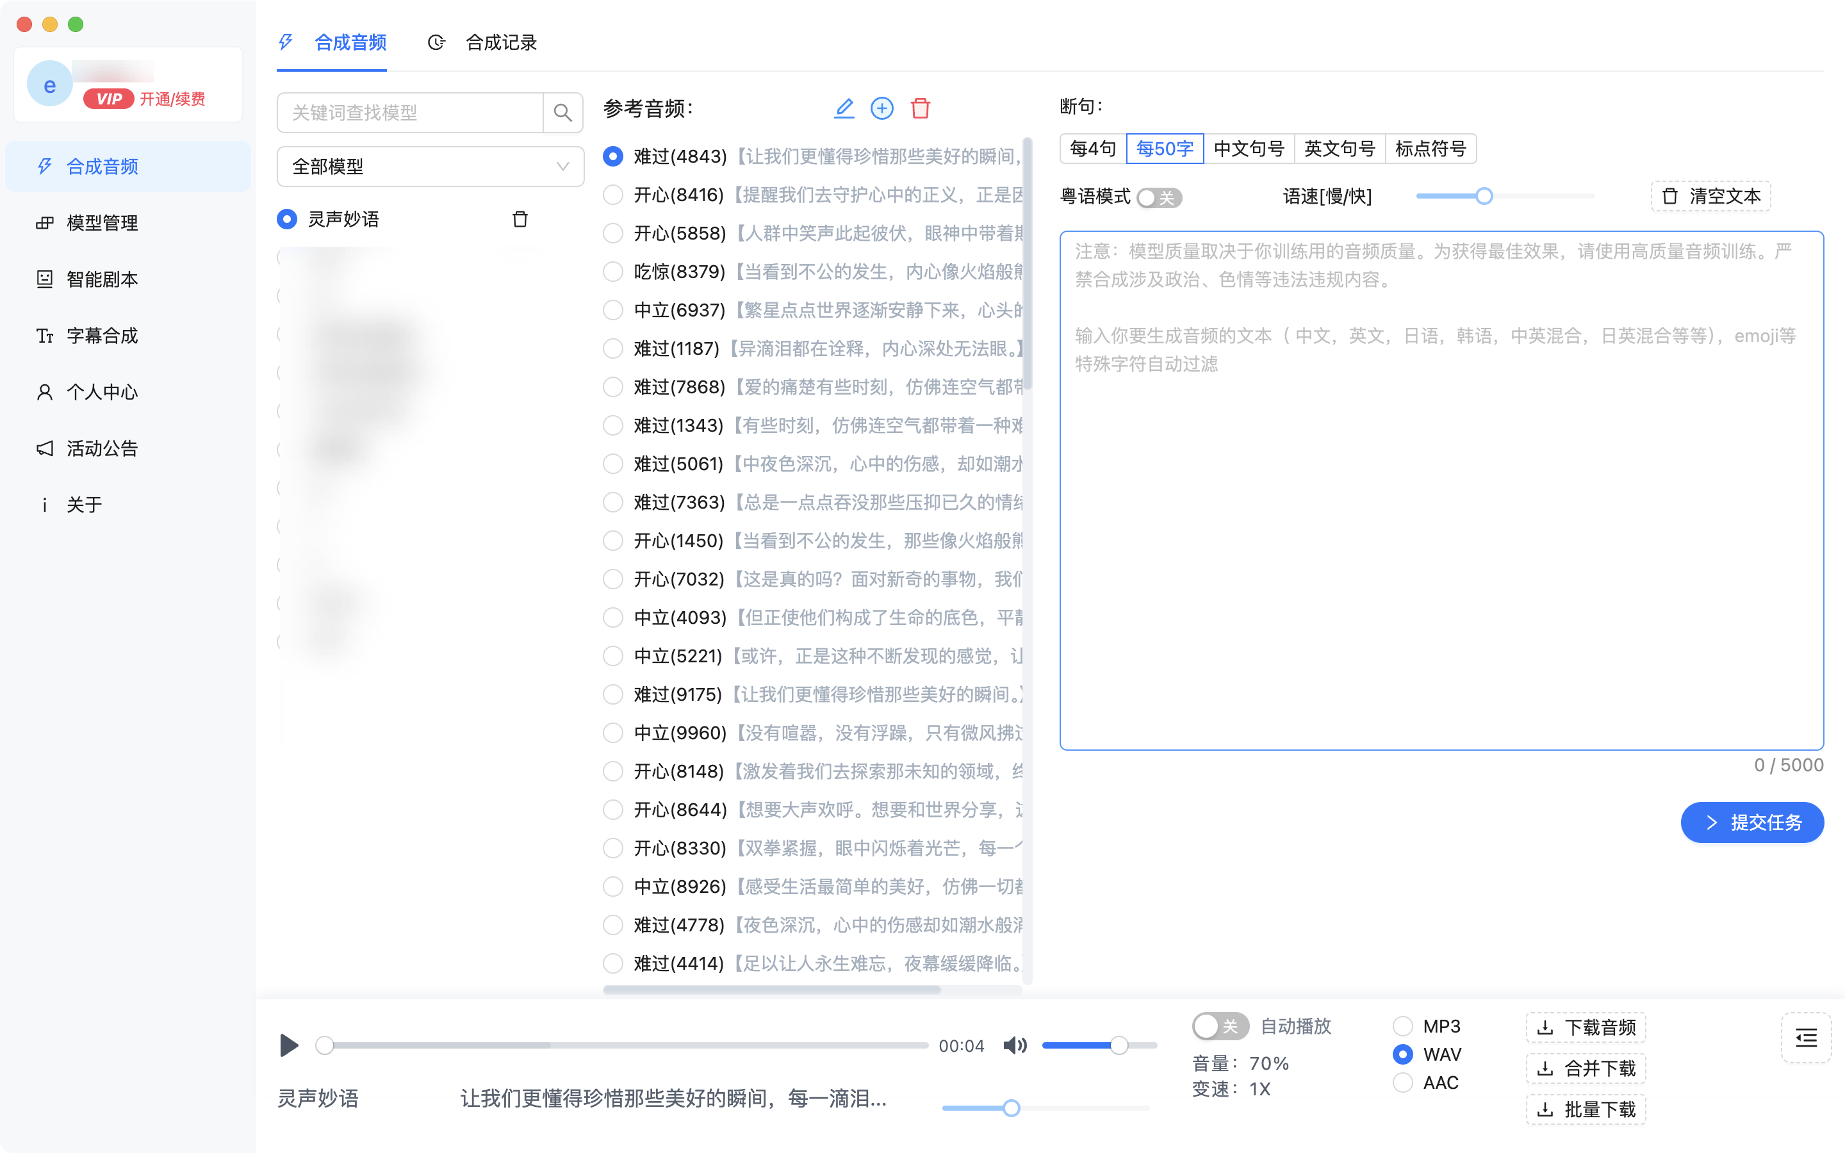Open the playlist menu icon at bottom right
This screenshot has width=1845, height=1153.
1805,1037
